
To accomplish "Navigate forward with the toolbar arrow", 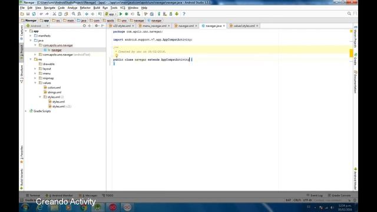I will click(x=92, y=14).
